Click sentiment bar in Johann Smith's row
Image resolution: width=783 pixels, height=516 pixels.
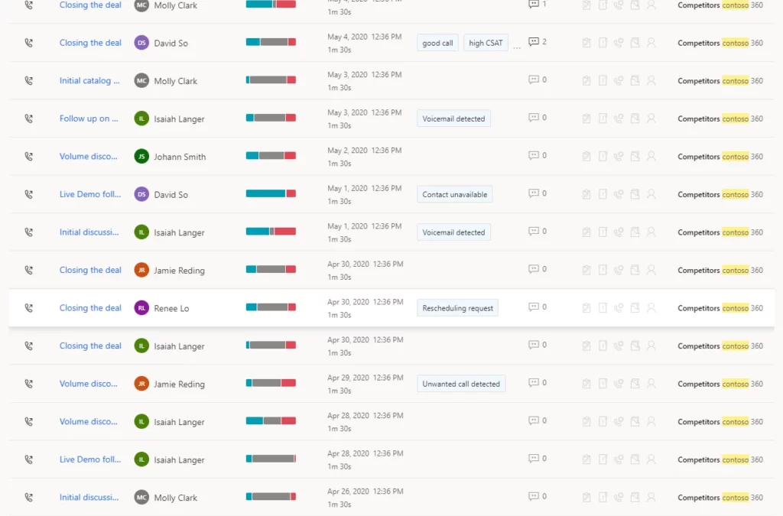[x=271, y=156]
